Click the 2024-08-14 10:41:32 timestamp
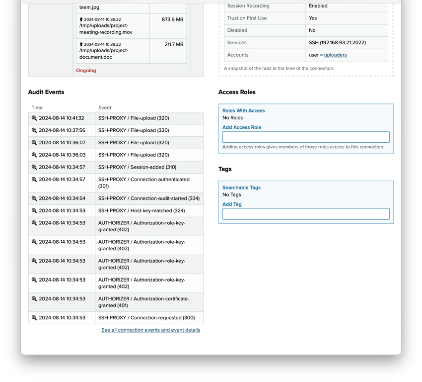The width and height of the screenshot is (422, 382). [x=62, y=118]
